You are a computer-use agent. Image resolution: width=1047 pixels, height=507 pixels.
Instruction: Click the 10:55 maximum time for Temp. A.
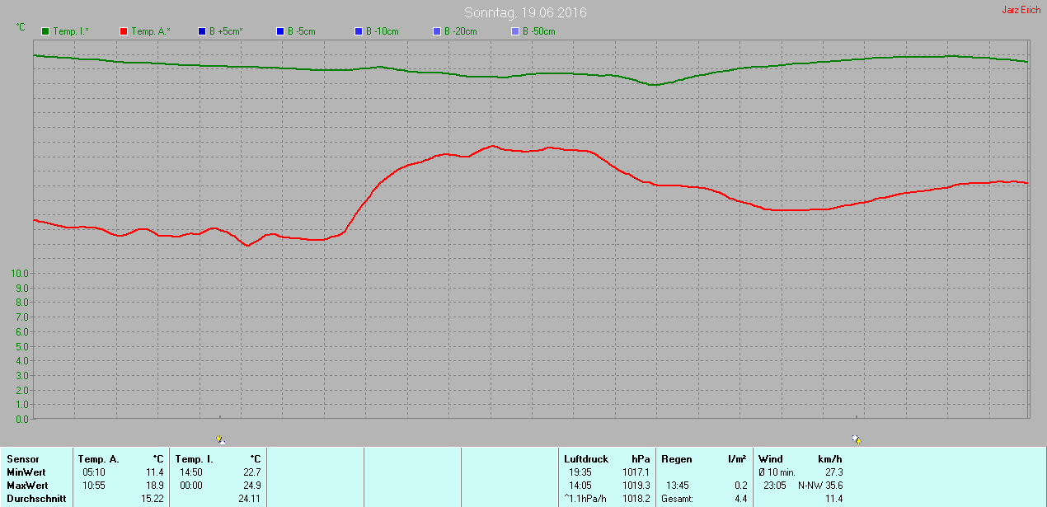pos(93,486)
